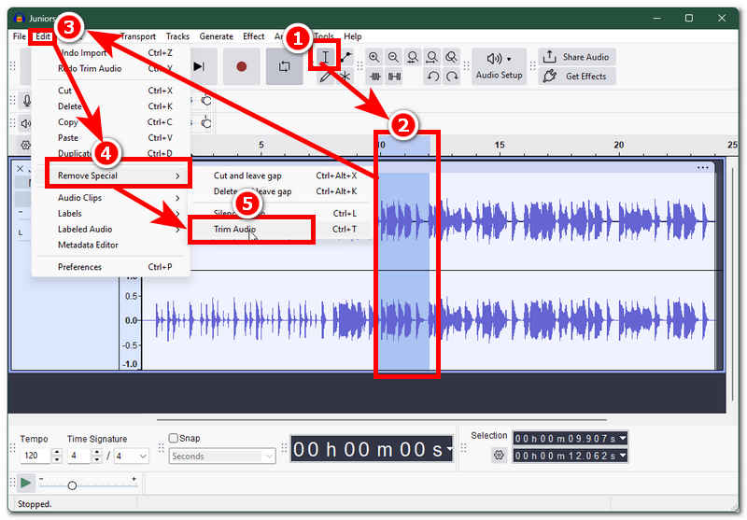Viewport: 747px width, 520px height.
Task: Click the 15 second mark on timeline ruler
Action: point(500,145)
